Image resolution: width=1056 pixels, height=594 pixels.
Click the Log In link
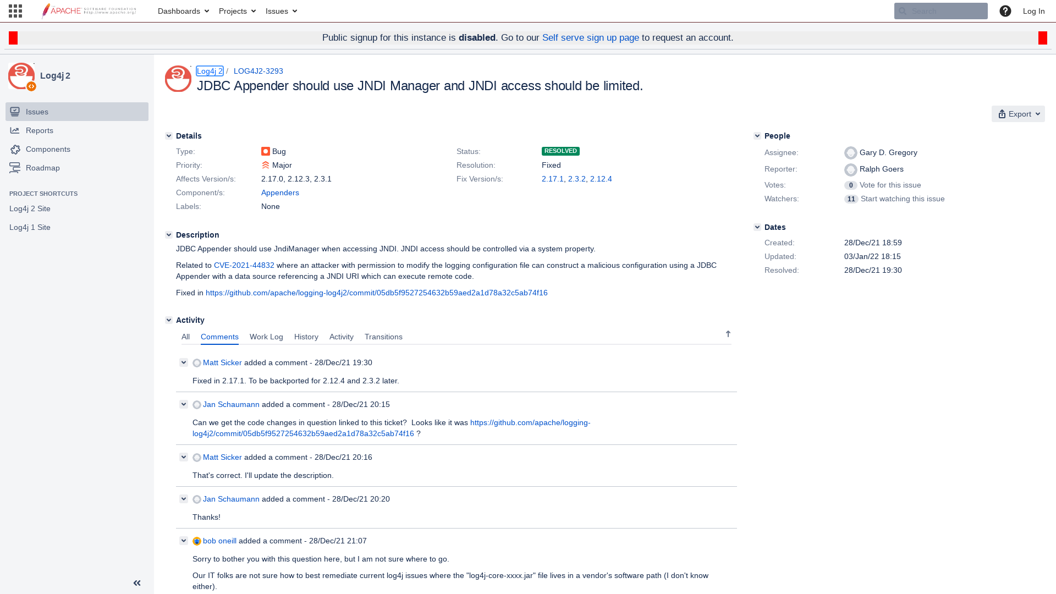click(x=1033, y=11)
